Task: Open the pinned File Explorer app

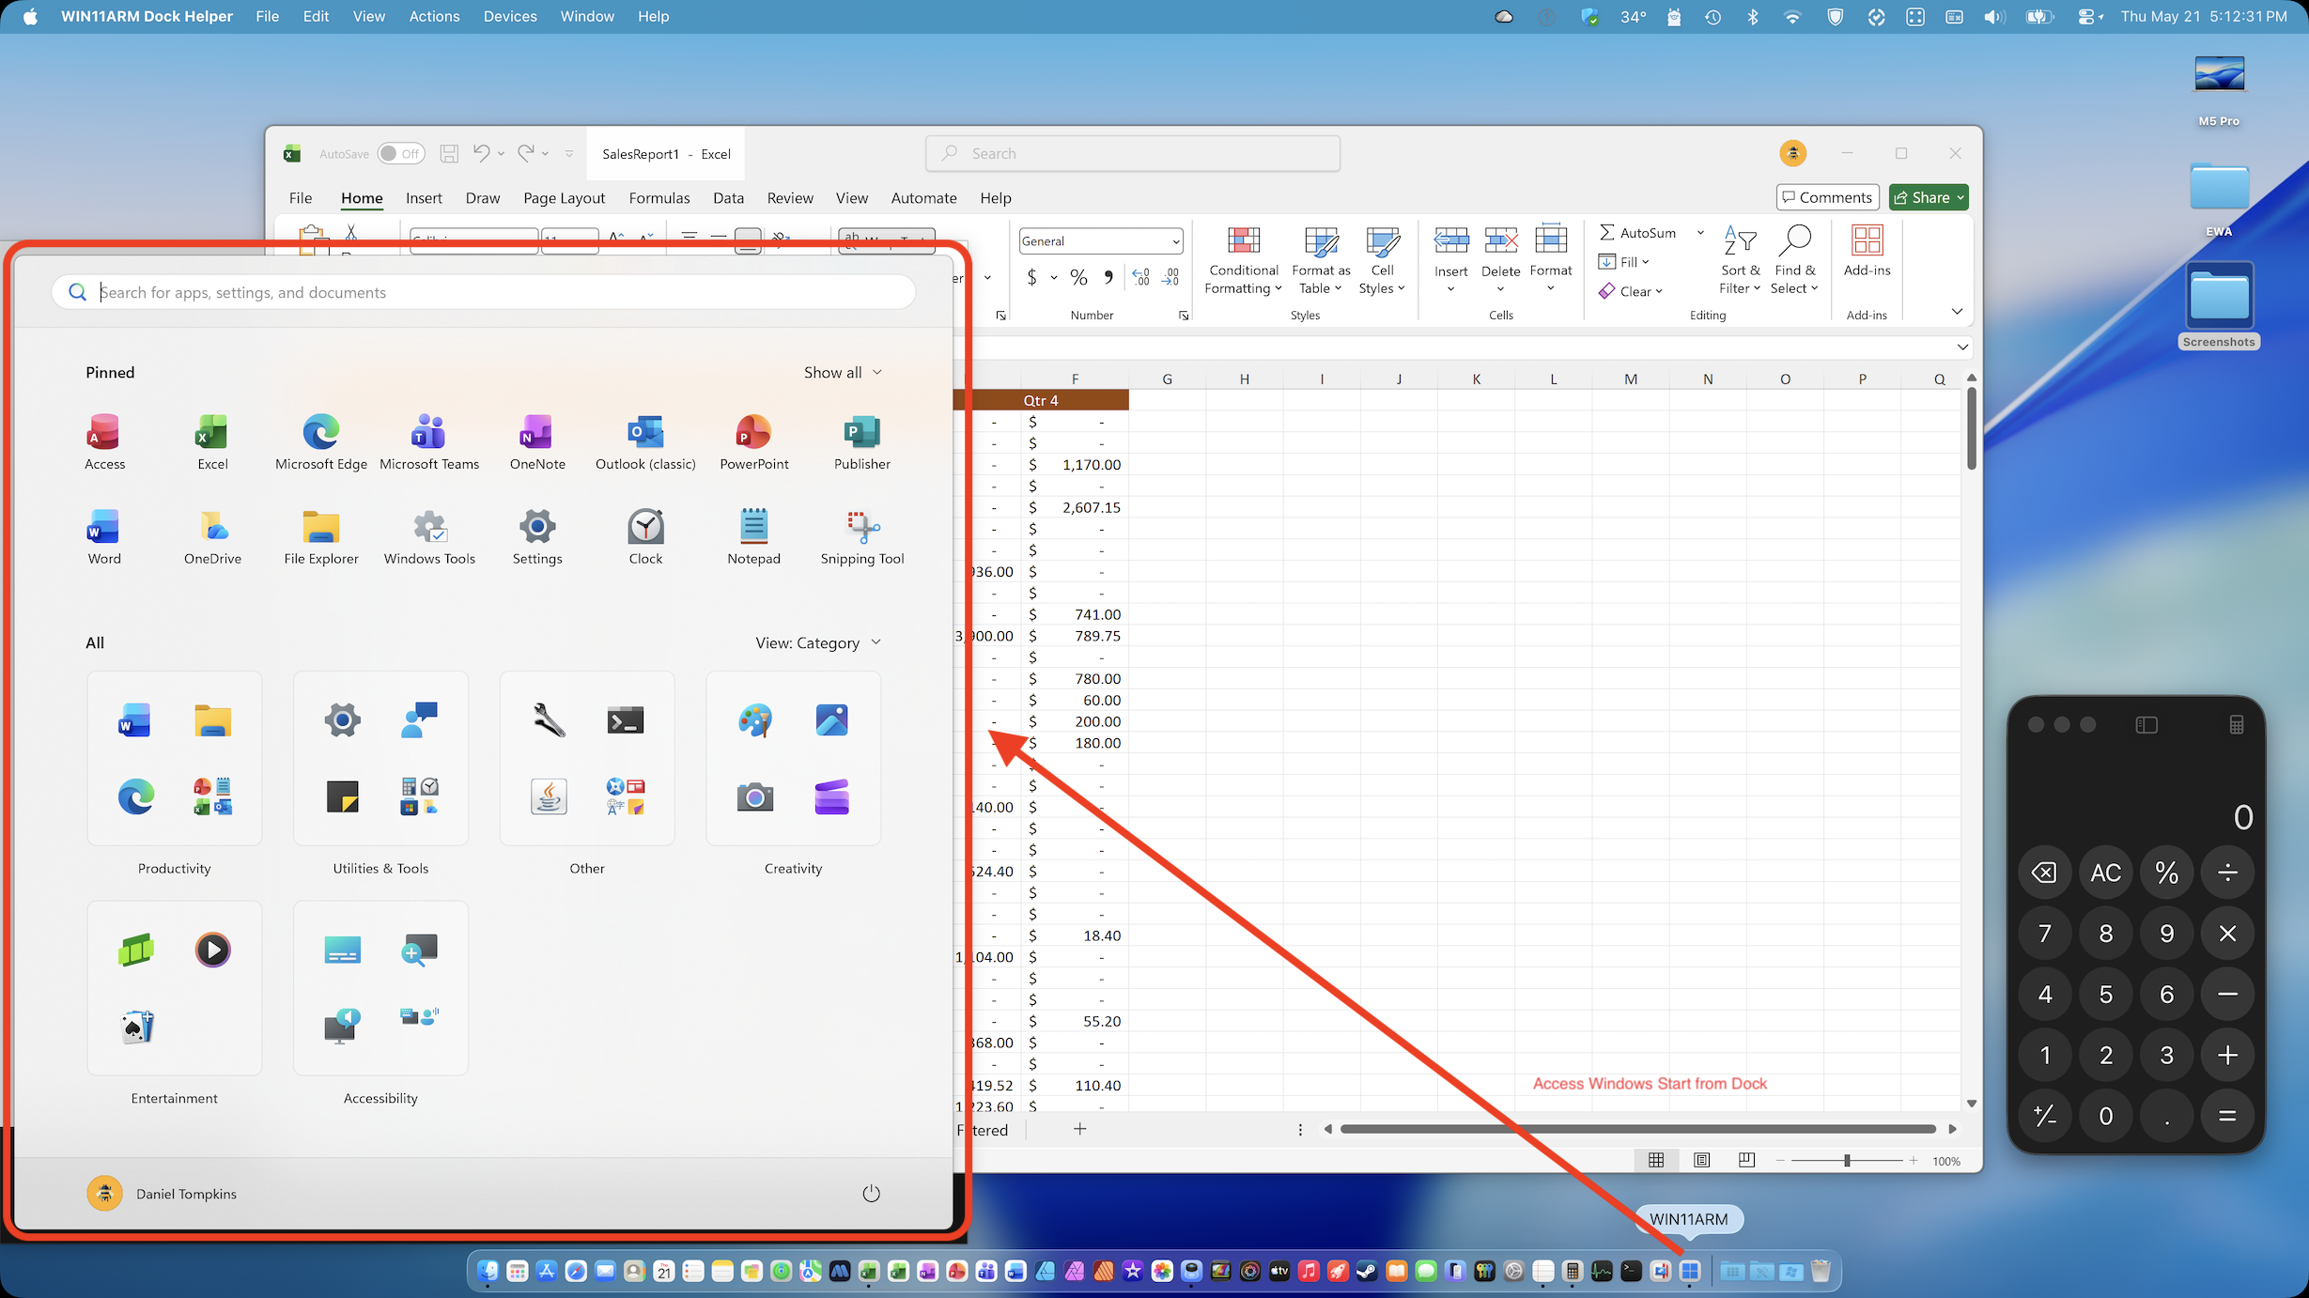Action: pos(321,536)
